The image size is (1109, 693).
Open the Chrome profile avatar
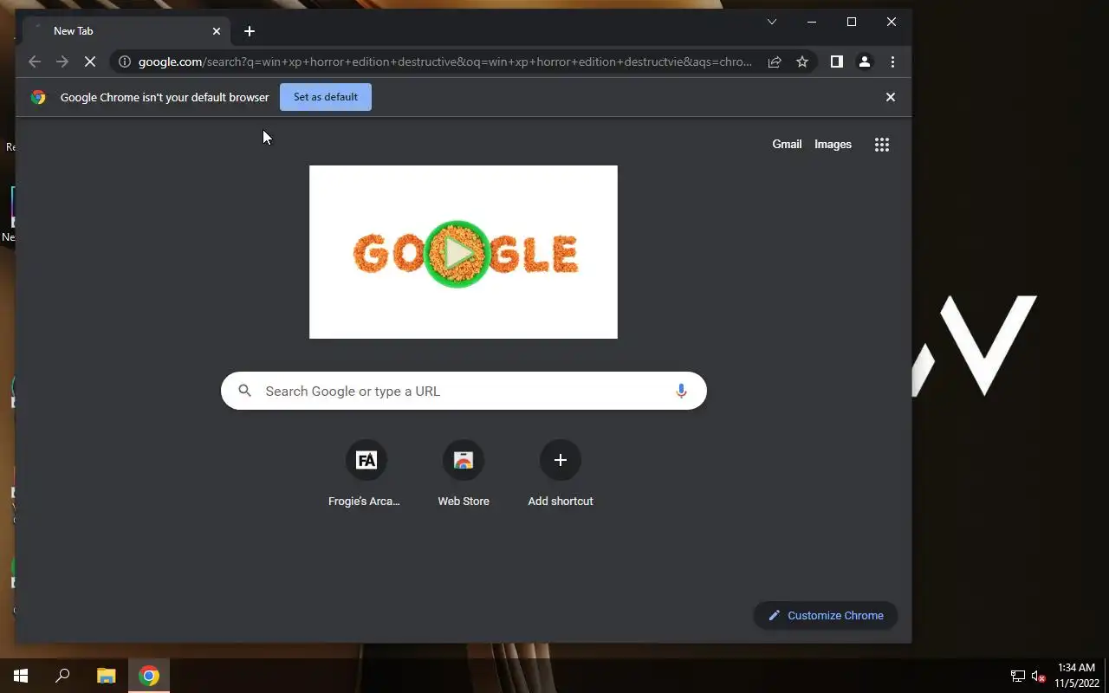[x=864, y=62]
